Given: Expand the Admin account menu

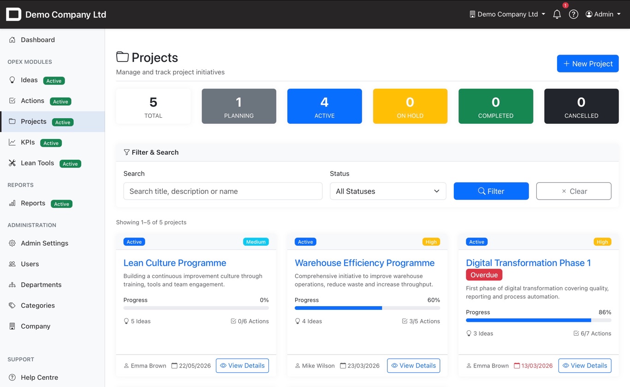Looking at the screenshot, I should pos(602,14).
